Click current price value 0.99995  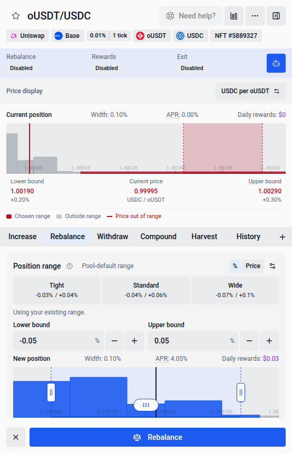click(x=146, y=191)
